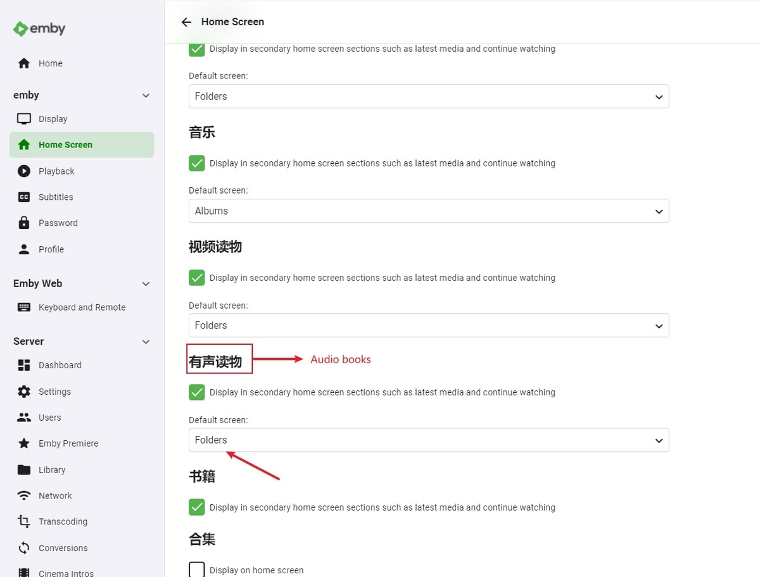Click the Password lock icon
The height and width of the screenshot is (577, 760).
24,223
